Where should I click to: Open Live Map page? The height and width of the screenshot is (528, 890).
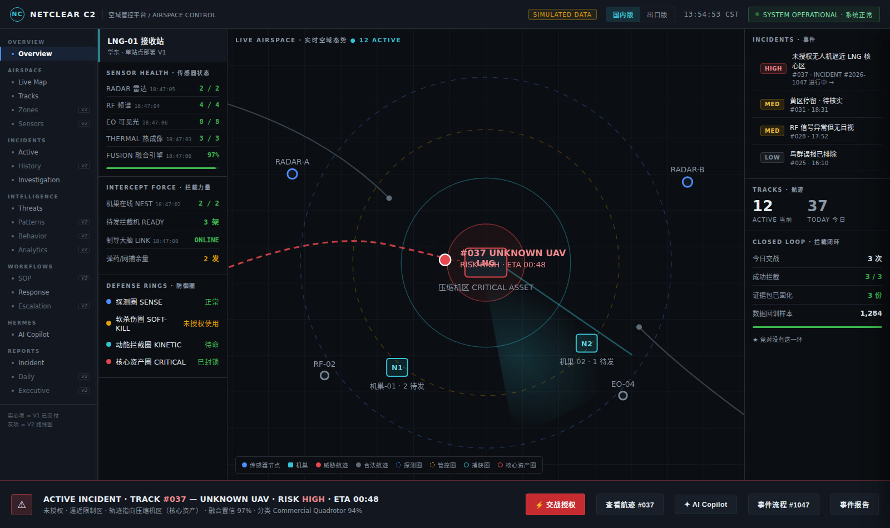[49, 82]
